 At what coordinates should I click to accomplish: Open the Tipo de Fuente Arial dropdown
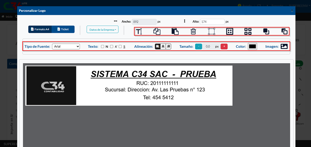(x=66, y=46)
